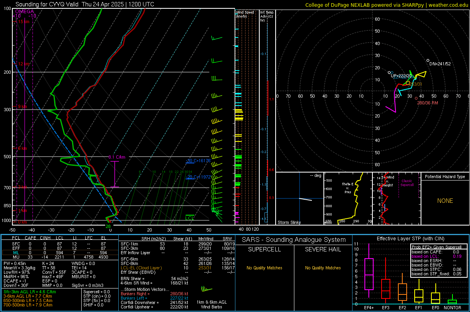The height and width of the screenshot is (312, 470).
Task: Click the green LCL marker on the skew-T
Action: (x=190, y=218)
